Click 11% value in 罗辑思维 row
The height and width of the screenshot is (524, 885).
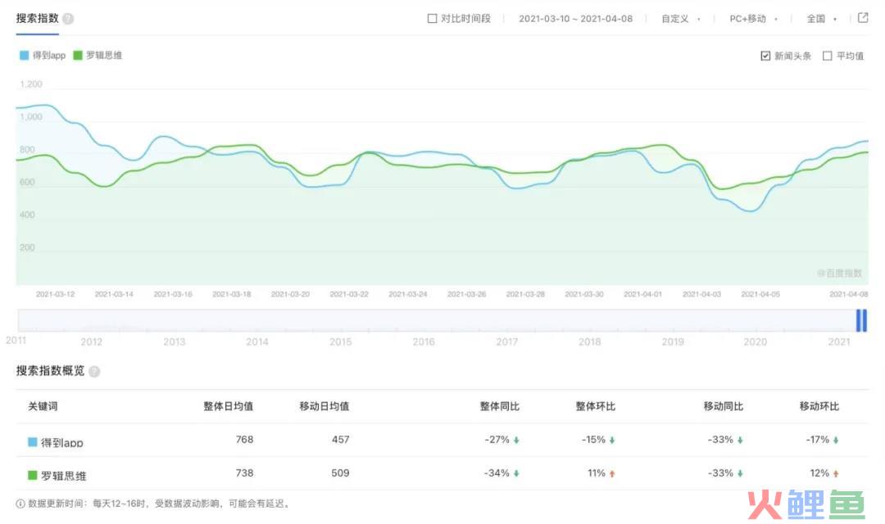coord(597,472)
